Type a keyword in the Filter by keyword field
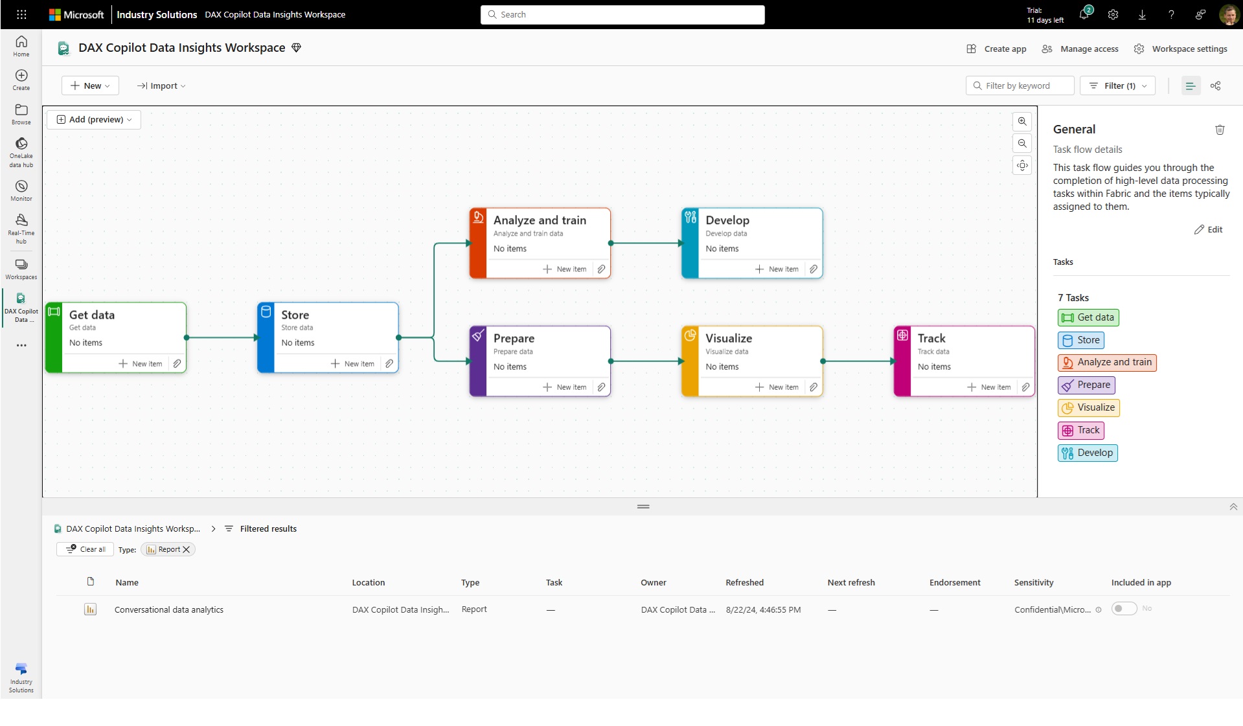Screen dimensions: 1243x726 (x=1020, y=85)
